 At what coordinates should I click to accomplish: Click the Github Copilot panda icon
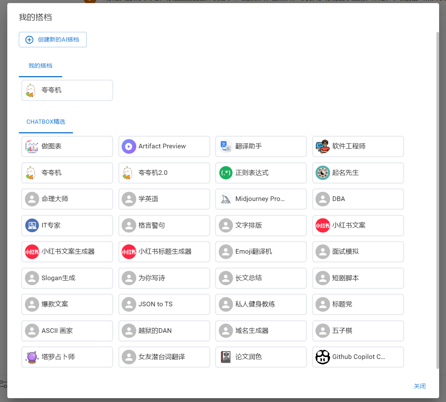click(322, 357)
